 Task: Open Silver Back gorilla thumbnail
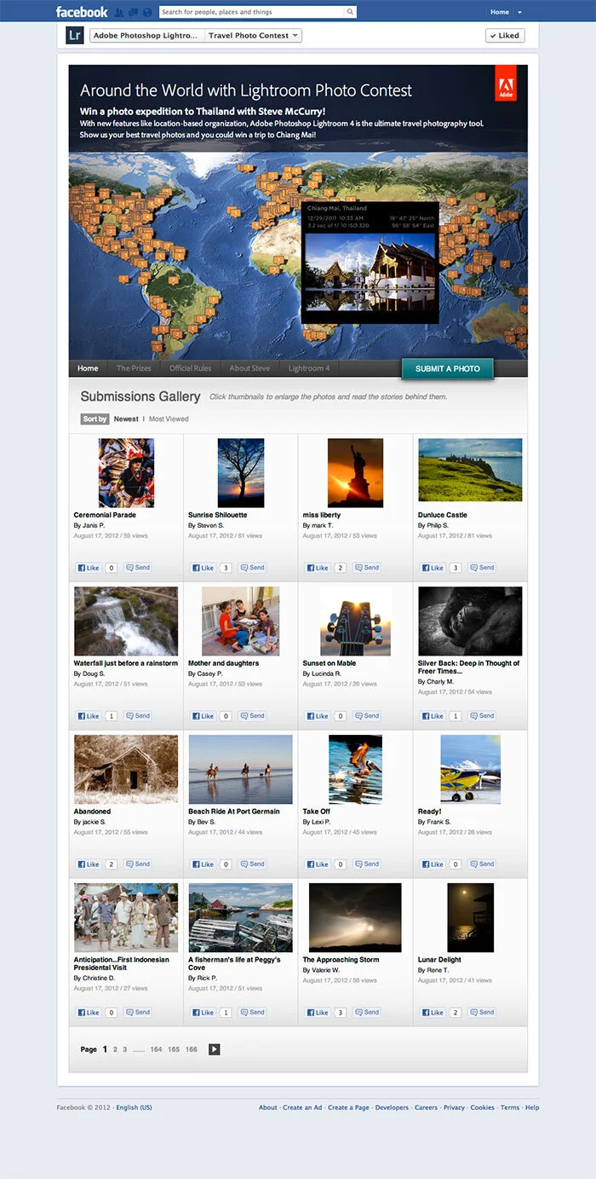tap(470, 621)
